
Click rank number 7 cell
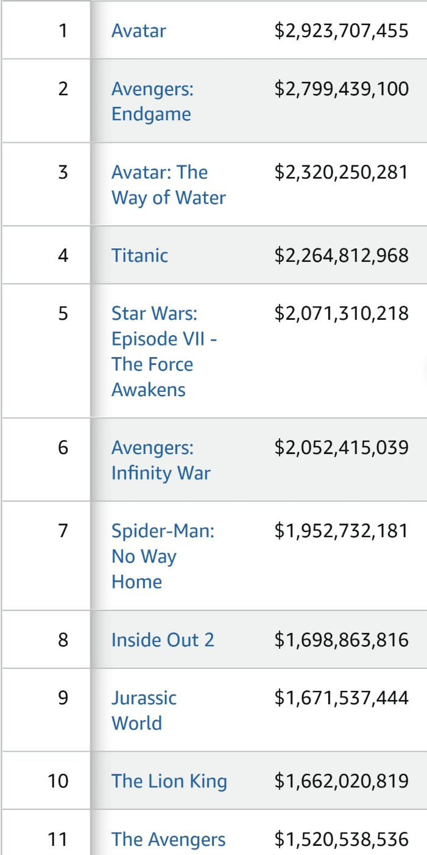pyautogui.click(x=63, y=530)
